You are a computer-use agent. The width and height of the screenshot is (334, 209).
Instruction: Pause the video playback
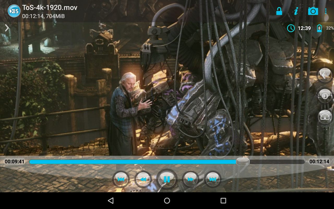(167, 179)
